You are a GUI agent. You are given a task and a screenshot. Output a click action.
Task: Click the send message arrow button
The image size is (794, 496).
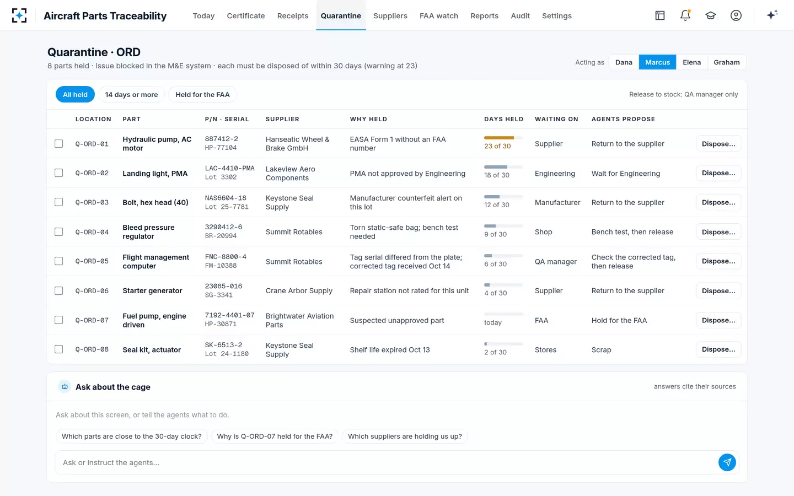point(727,462)
